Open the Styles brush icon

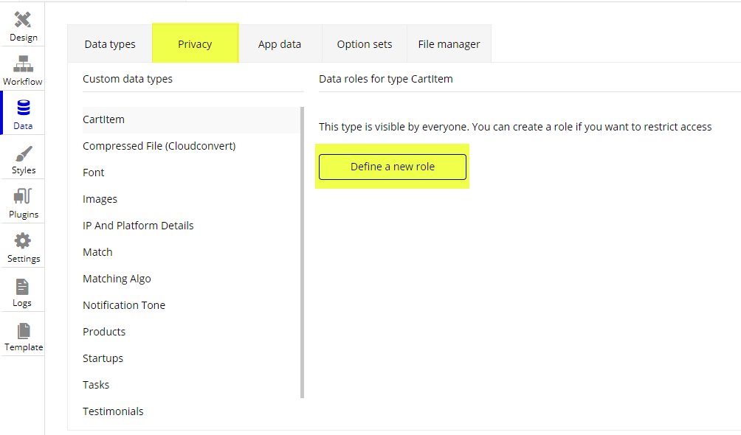(24, 153)
